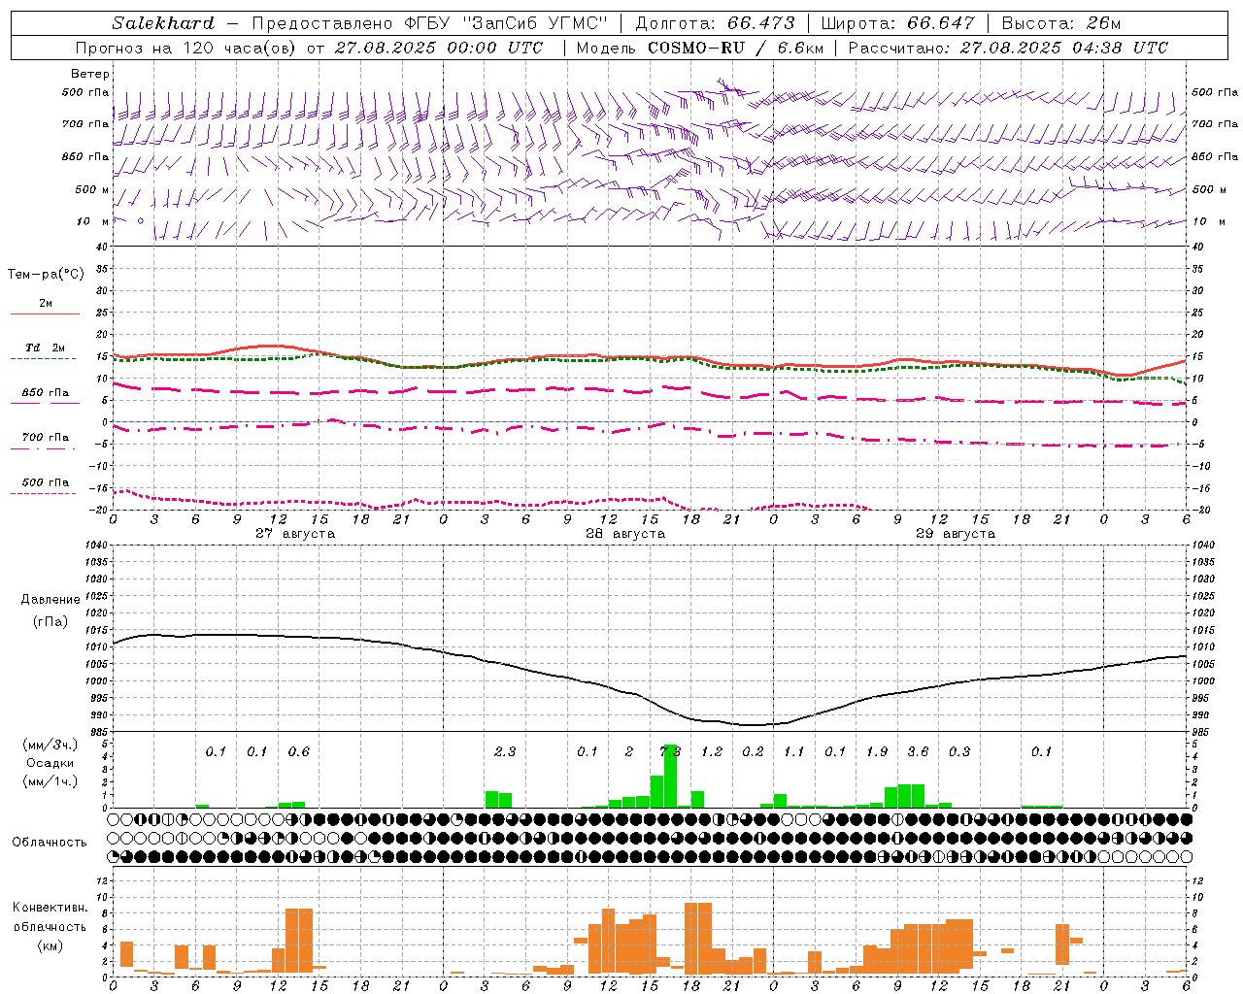Click the "Тем-ра(°C)" temperature panel label
The image size is (1243, 994).
point(46,275)
